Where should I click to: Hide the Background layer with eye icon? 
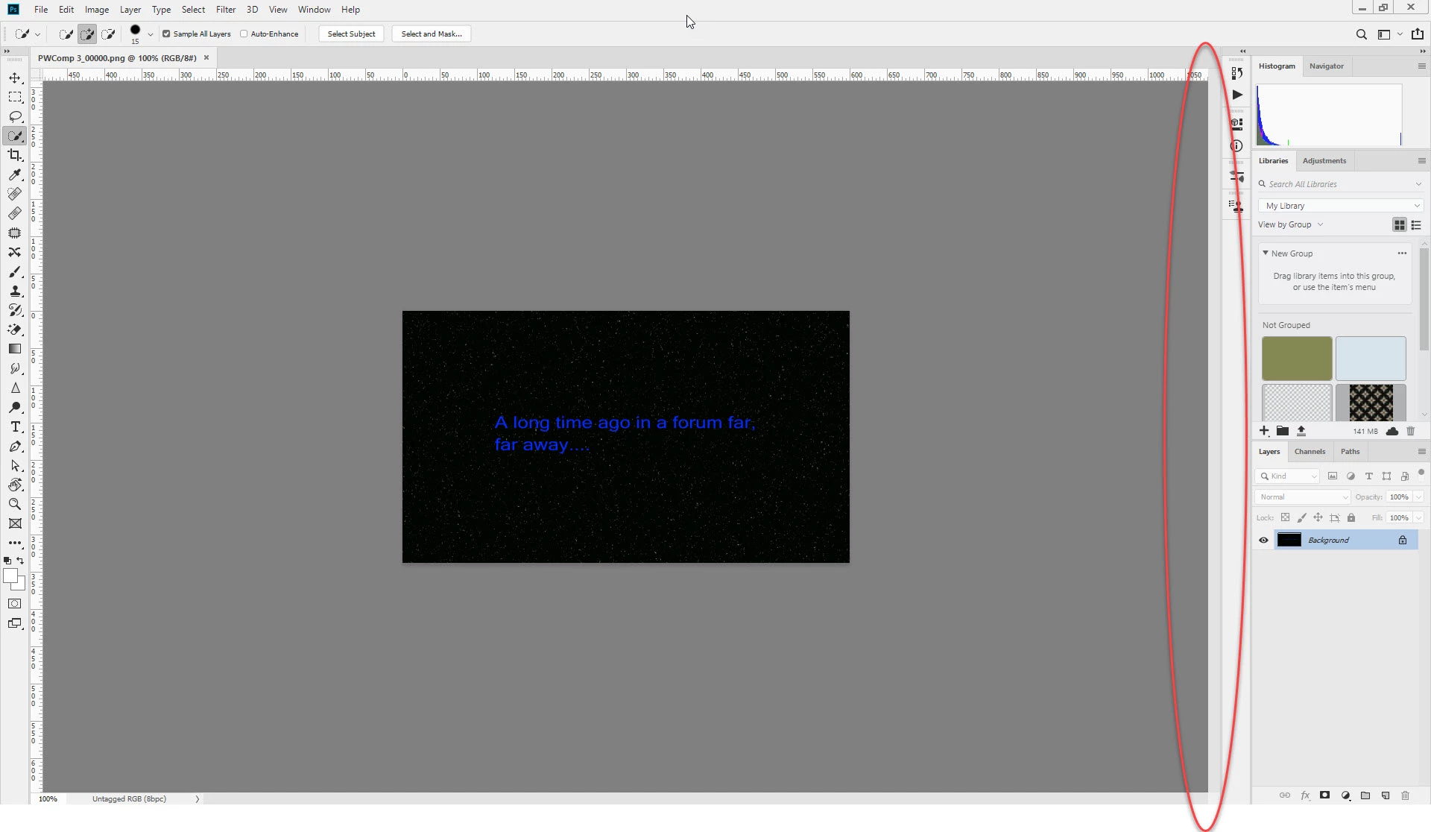(x=1263, y=540)
